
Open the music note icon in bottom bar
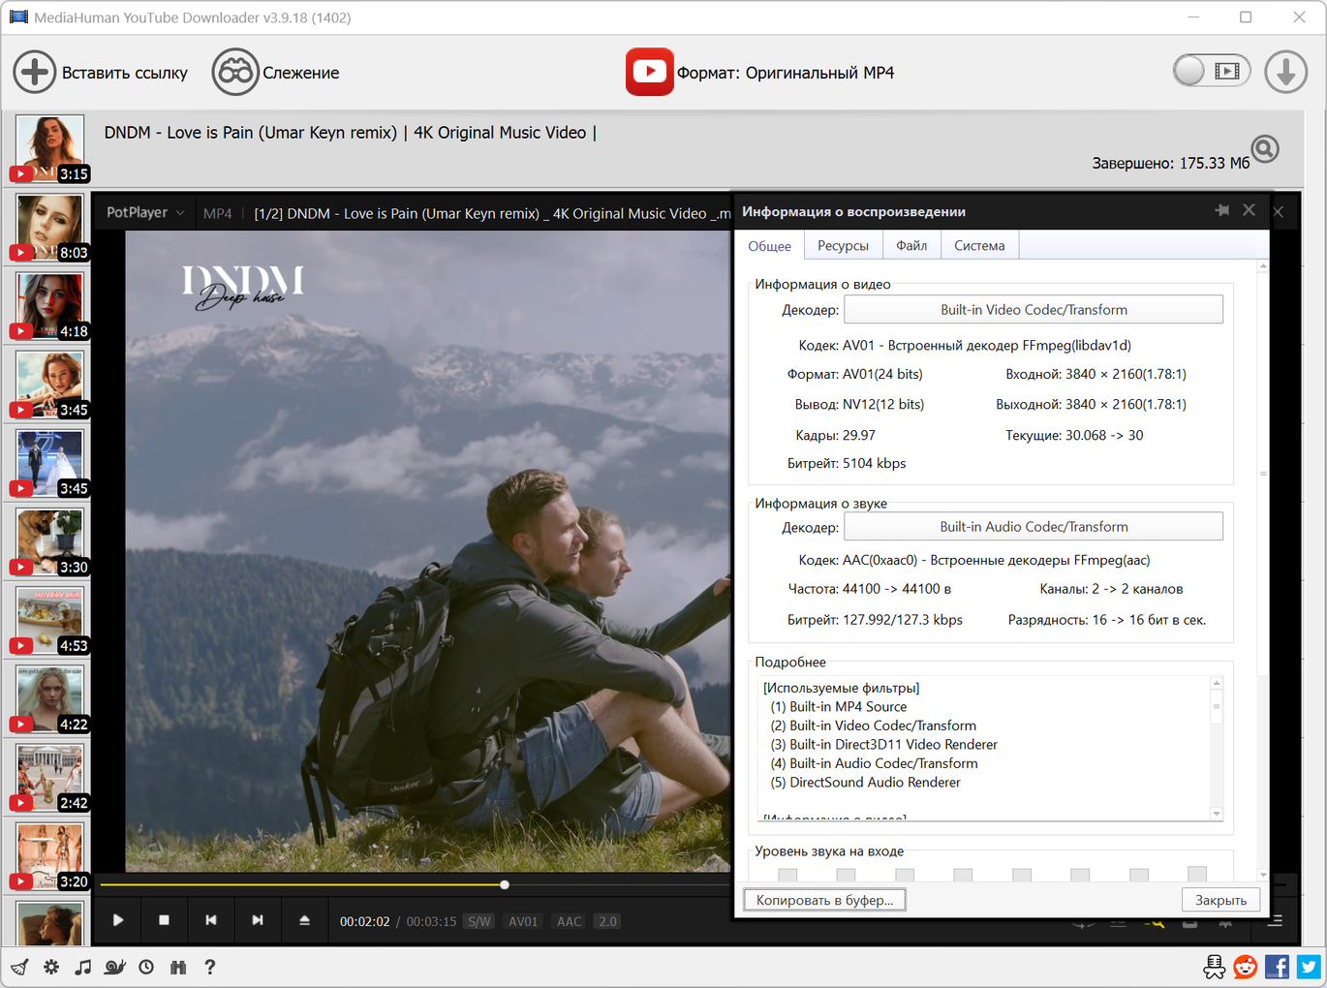(83, 967)
